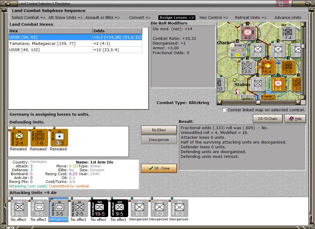Click the map scroll down arrow
The image size is (315, 229).
tap(303, 97)
